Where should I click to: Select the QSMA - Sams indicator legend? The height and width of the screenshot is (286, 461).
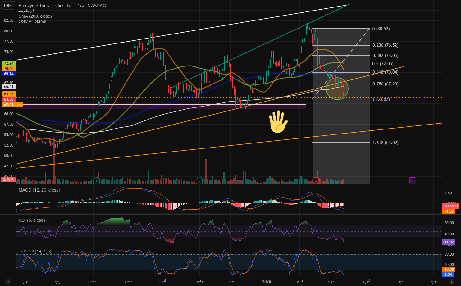tap(32, 21)
